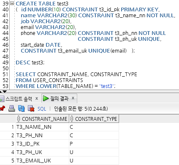Click line number 51 in gutter
The image size is (179, 165).
(x=5, y=75)
